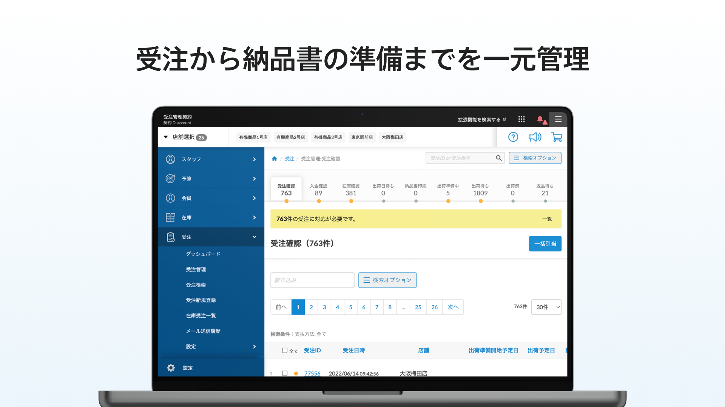This screenshot has height=407, width=725.
Task: Click the hamburger menu icon in header
Action: click(558, 119)
